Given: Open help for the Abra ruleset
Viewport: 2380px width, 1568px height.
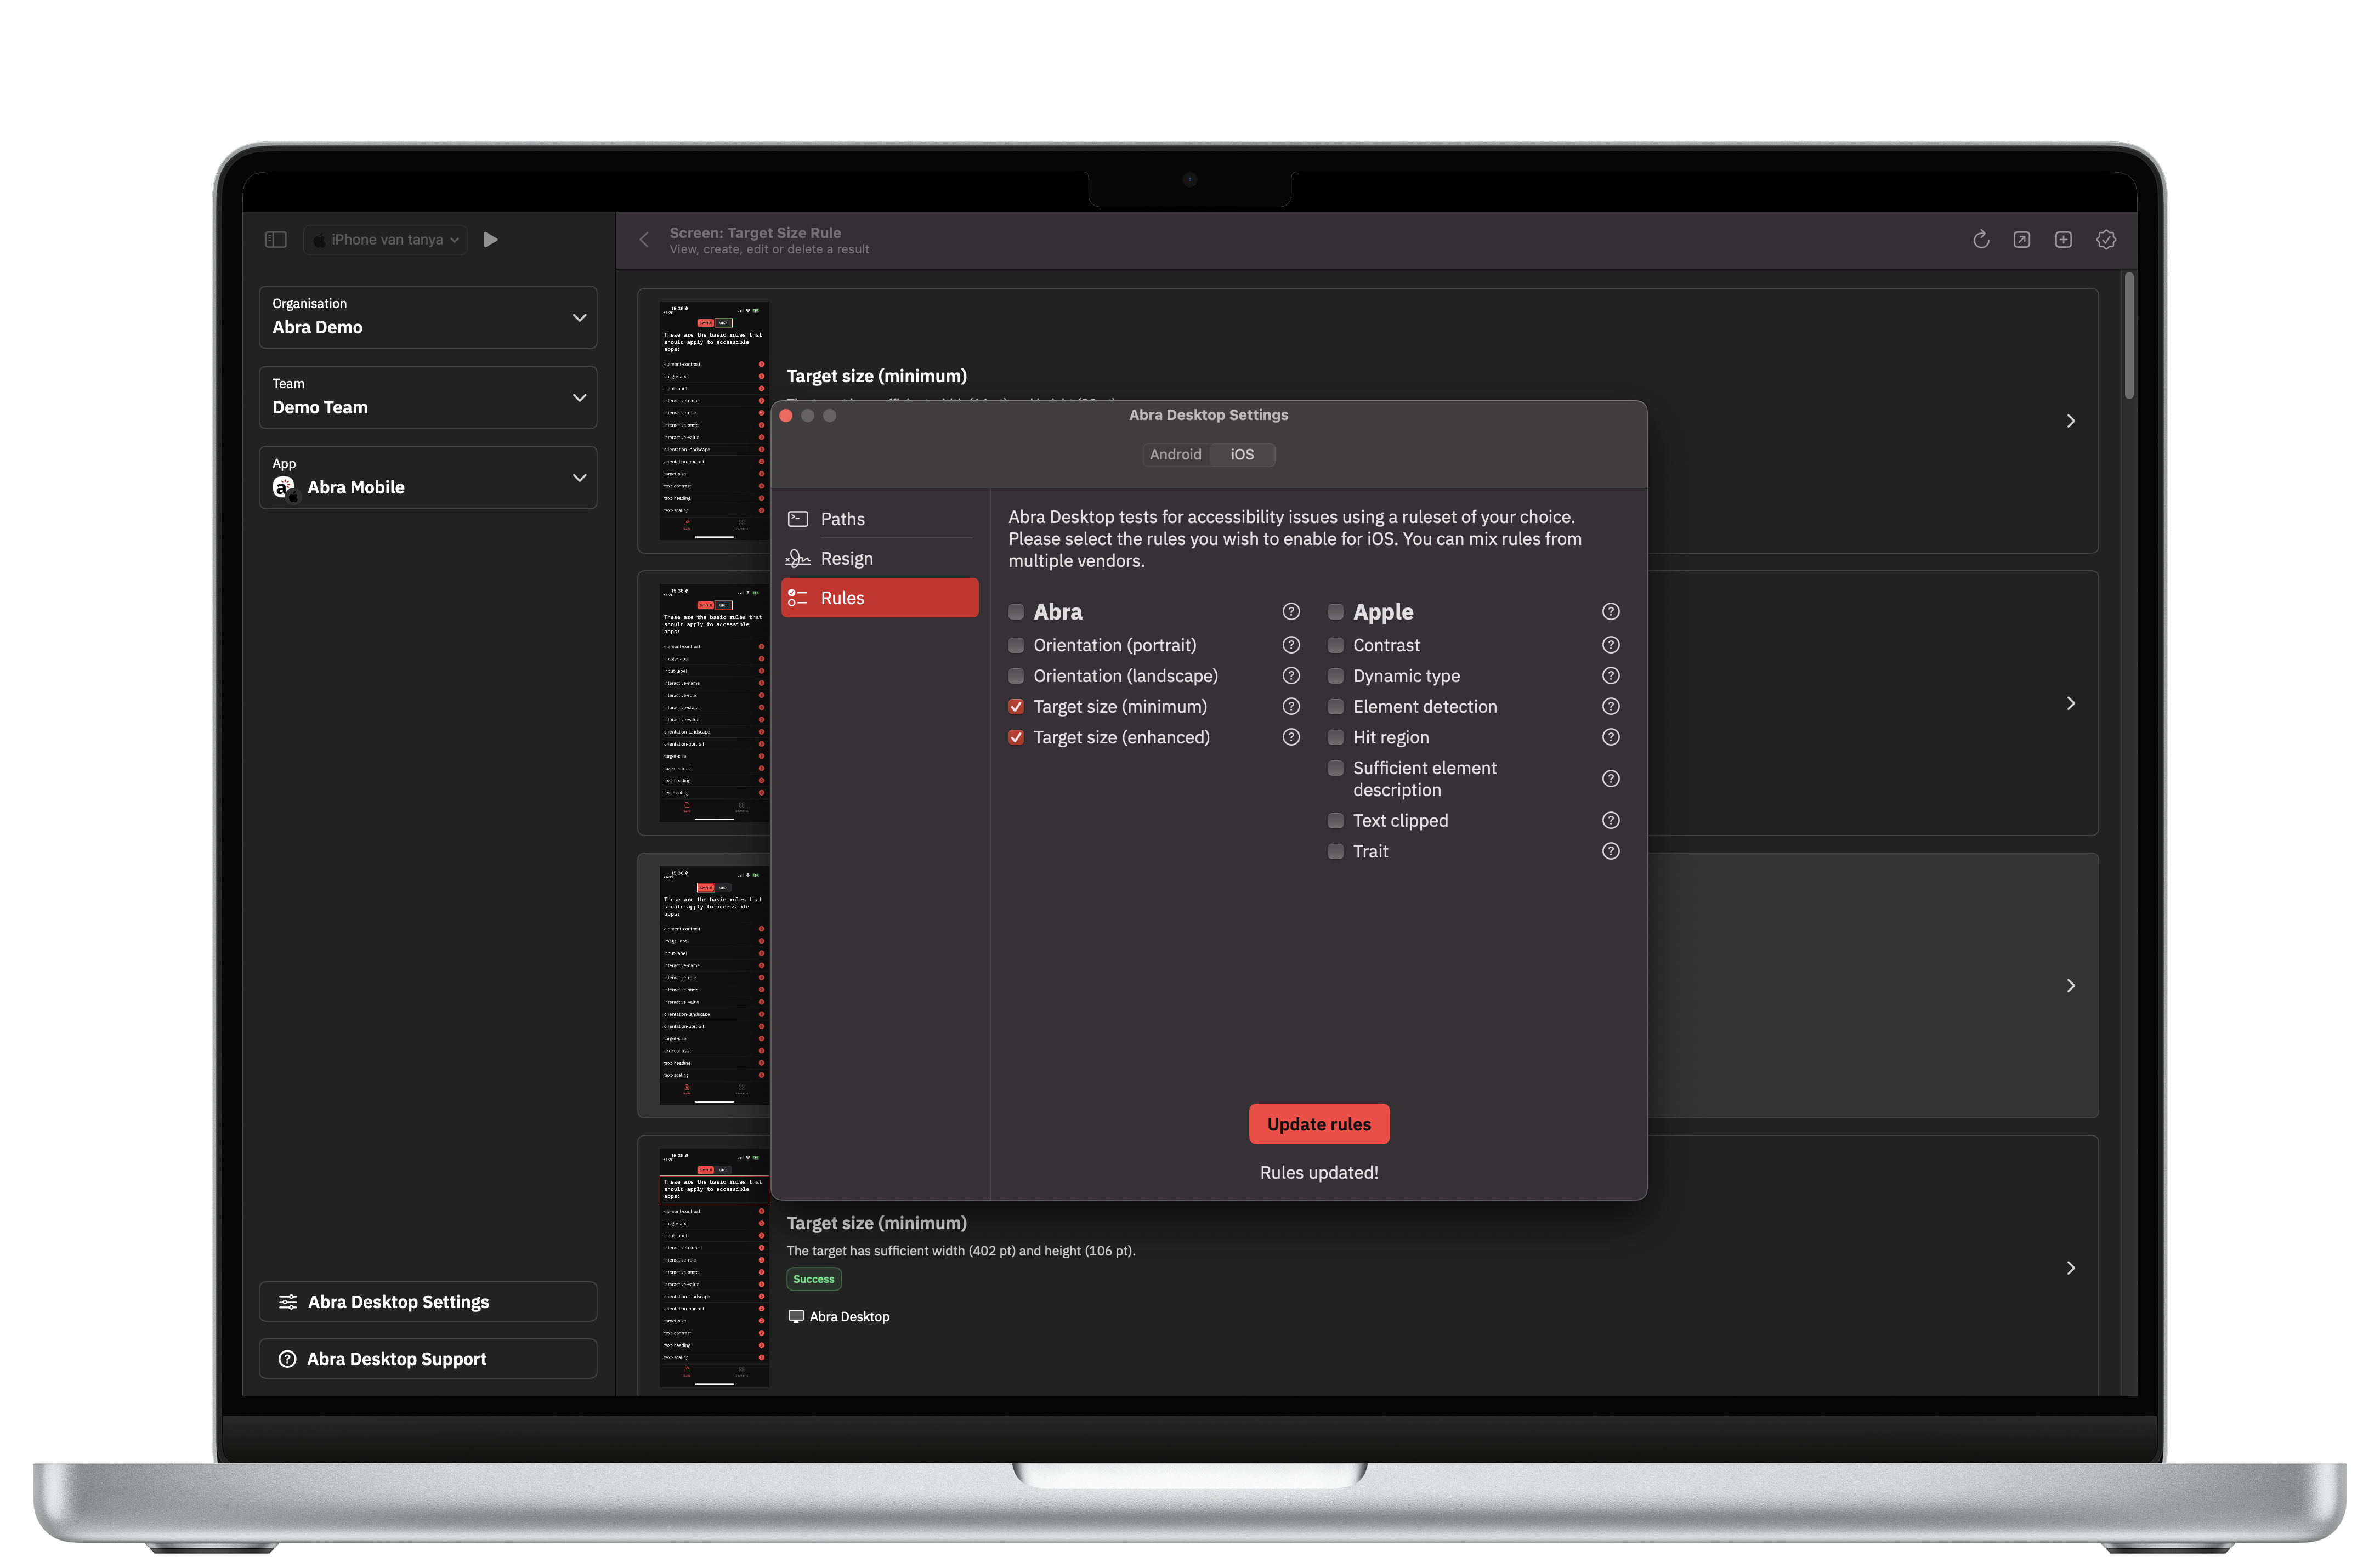Looking at the screenshot, I should [1291, 611].
